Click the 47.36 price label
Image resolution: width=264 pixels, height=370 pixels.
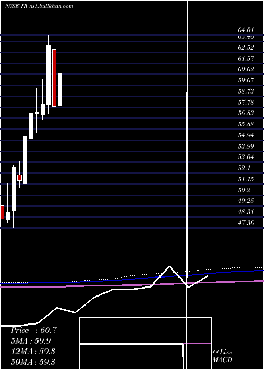pyautogui.click(x=246, y=223)
